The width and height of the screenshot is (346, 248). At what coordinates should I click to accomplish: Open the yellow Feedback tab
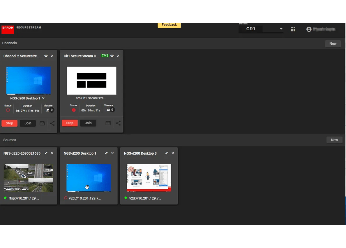[x=169, y=25]
